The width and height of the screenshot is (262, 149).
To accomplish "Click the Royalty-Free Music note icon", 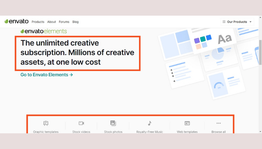I will click(150, 123).
